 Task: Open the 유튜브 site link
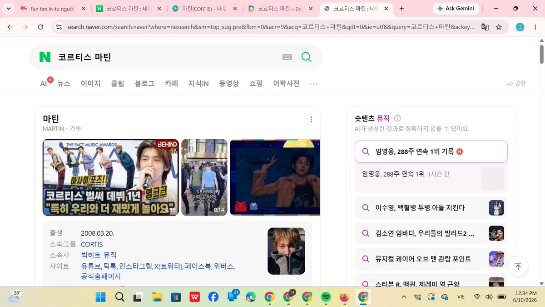click(x=91, y=266)
